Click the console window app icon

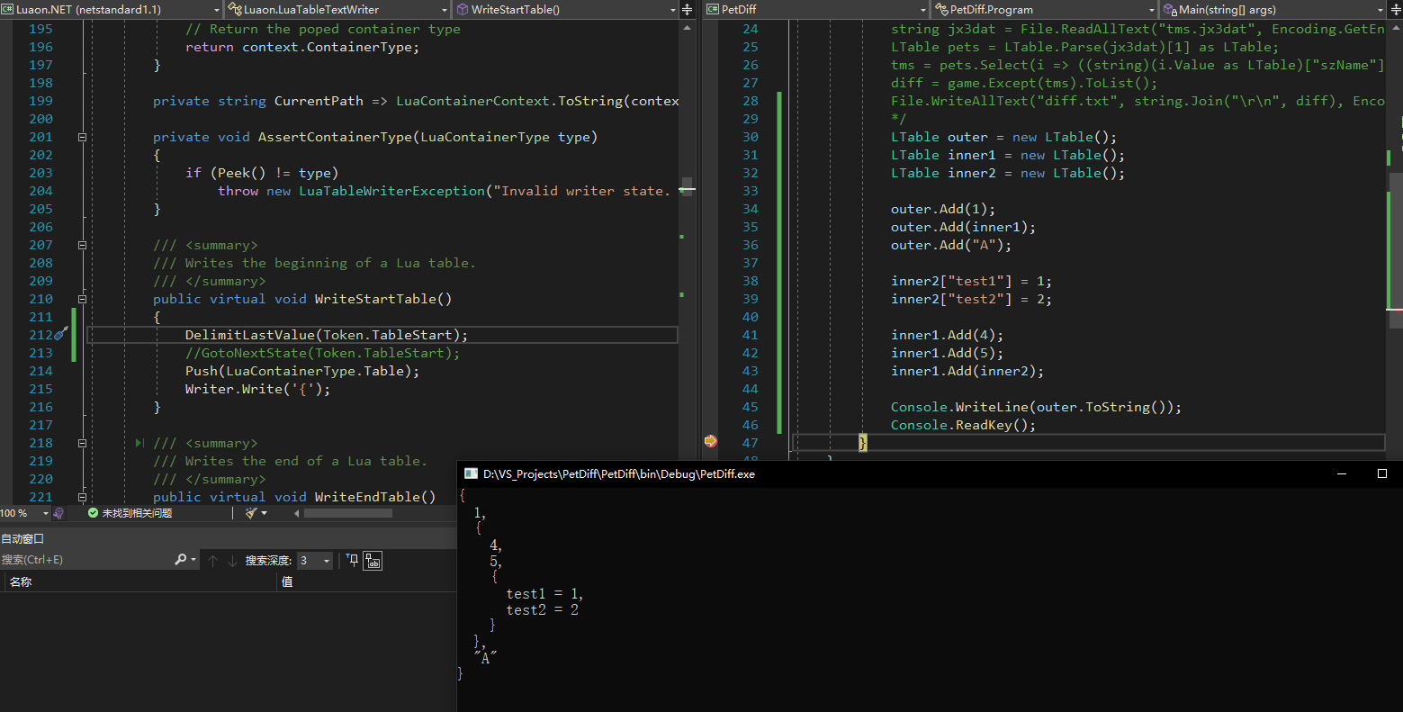(471, 473)
